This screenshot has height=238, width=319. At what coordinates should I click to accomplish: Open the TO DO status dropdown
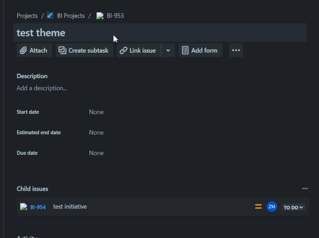coord(294,207)
